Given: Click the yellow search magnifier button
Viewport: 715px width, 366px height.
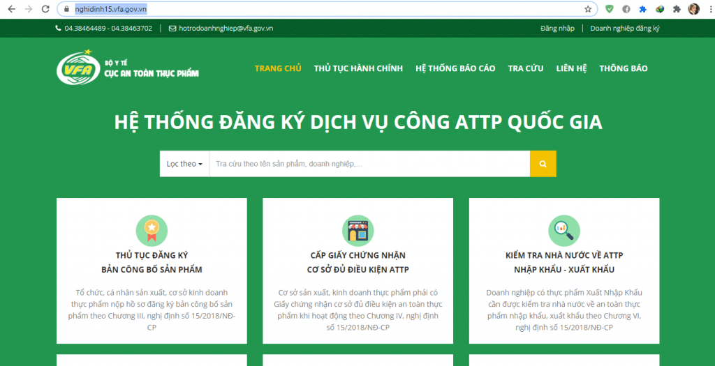Looking at the screenshot, I should click(543, 164).
